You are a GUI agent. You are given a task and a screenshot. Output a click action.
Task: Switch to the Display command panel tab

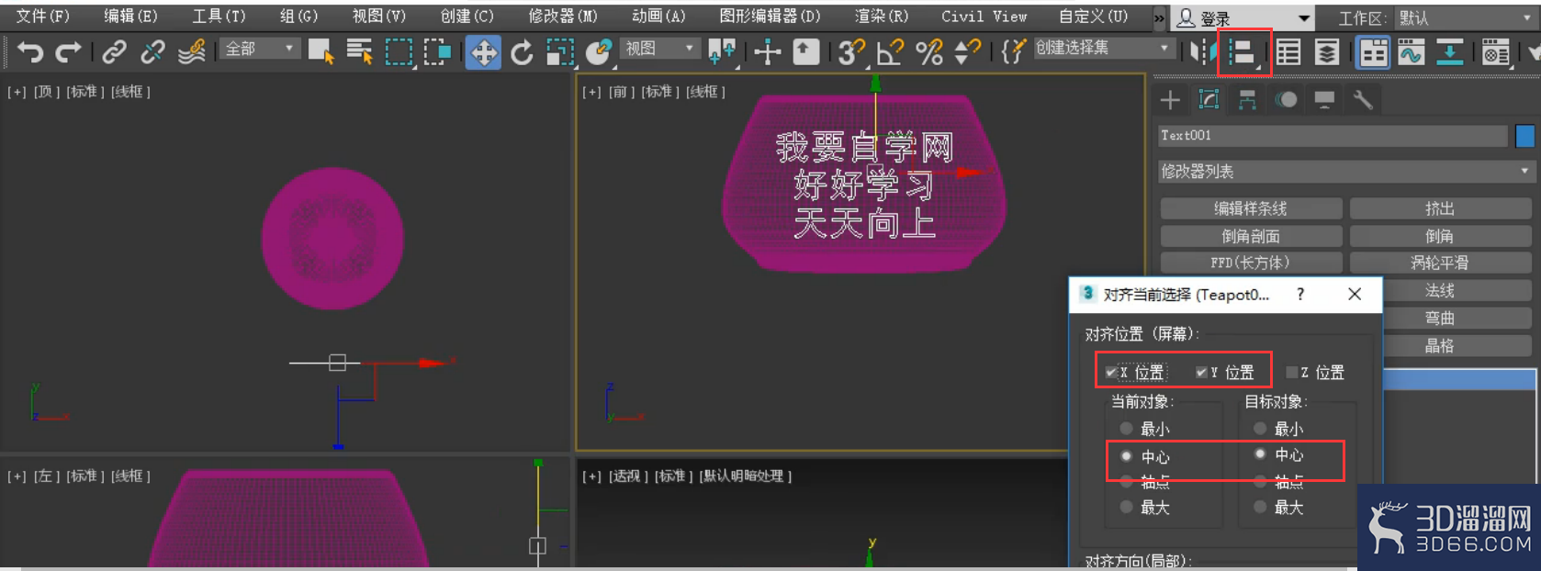click(x=1324, y=100)
